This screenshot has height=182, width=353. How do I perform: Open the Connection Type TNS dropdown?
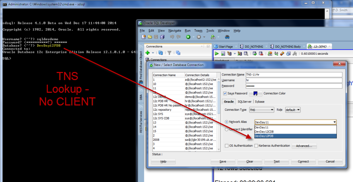(x=262, y=110)
